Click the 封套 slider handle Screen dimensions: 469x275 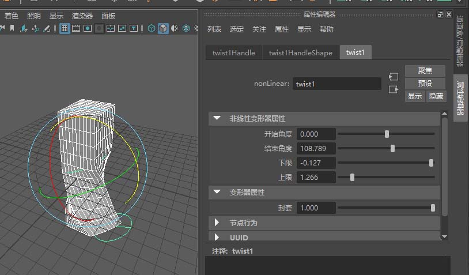coord(433,208)
